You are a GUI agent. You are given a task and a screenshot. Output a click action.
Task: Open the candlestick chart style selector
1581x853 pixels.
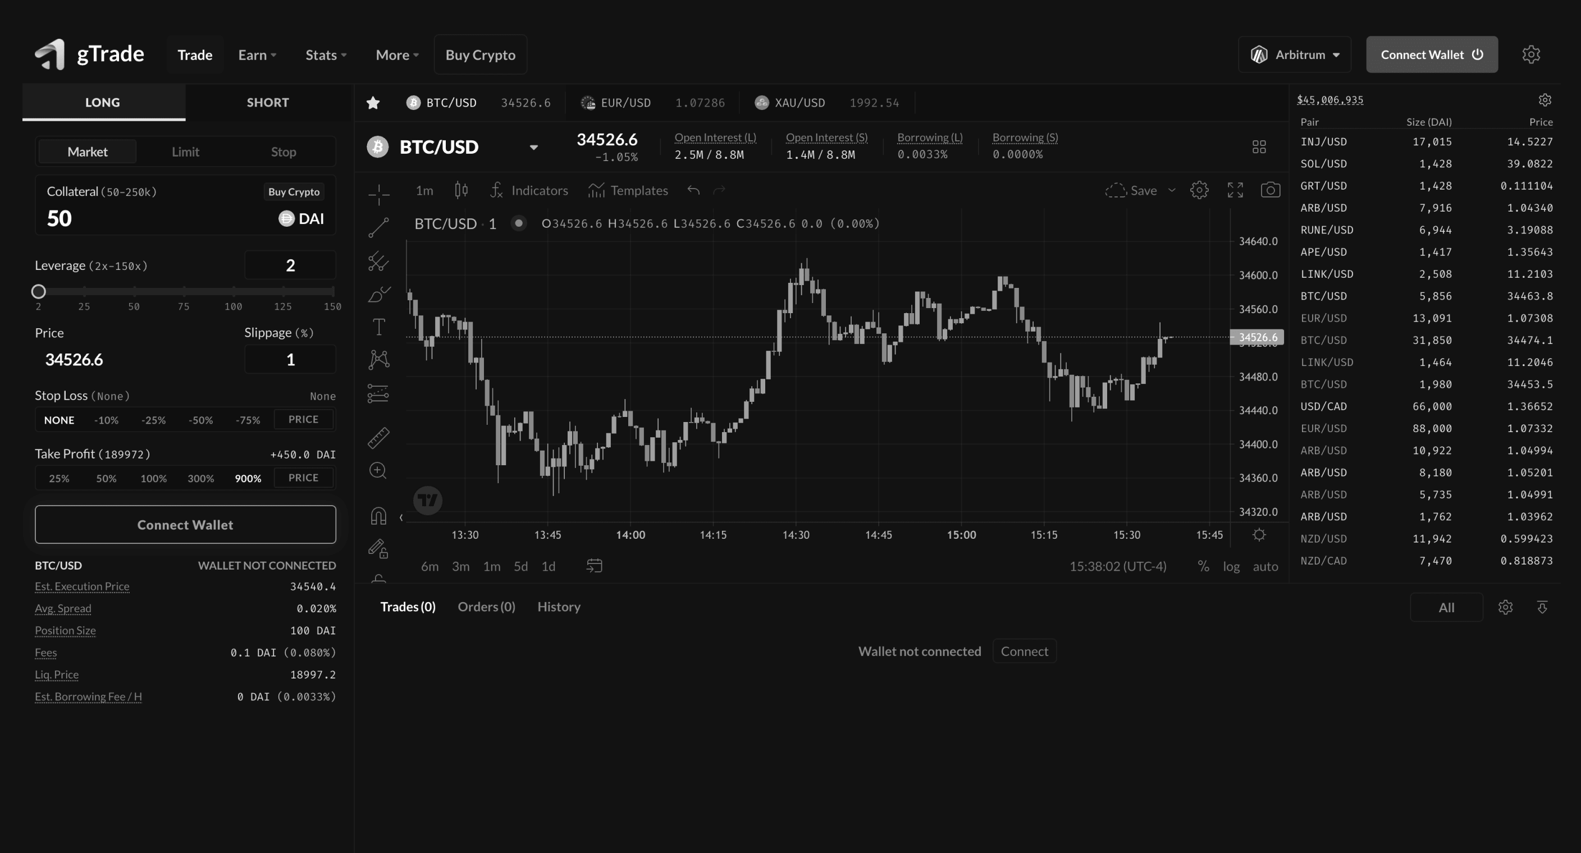coord(461,190)
